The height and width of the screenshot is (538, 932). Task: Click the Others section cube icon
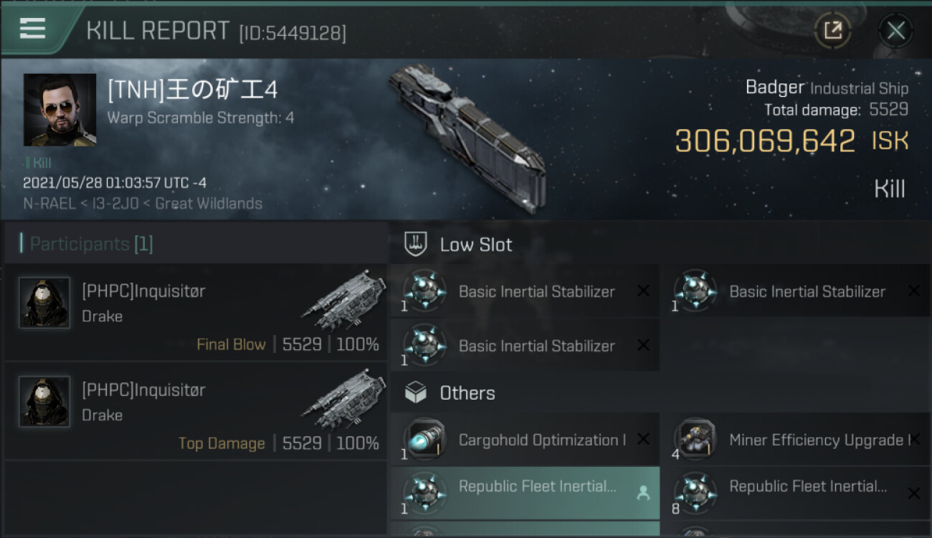417,392
